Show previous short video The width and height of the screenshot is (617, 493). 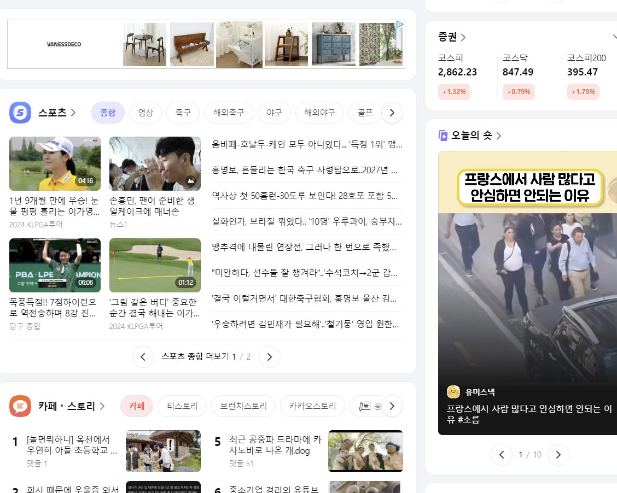502,455
